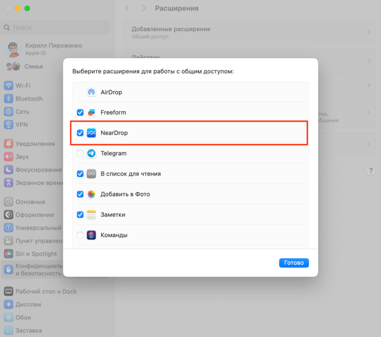This screenshot has height=337, width=381.
Task: Check the Команды checkbox
Action: point(80,235)
